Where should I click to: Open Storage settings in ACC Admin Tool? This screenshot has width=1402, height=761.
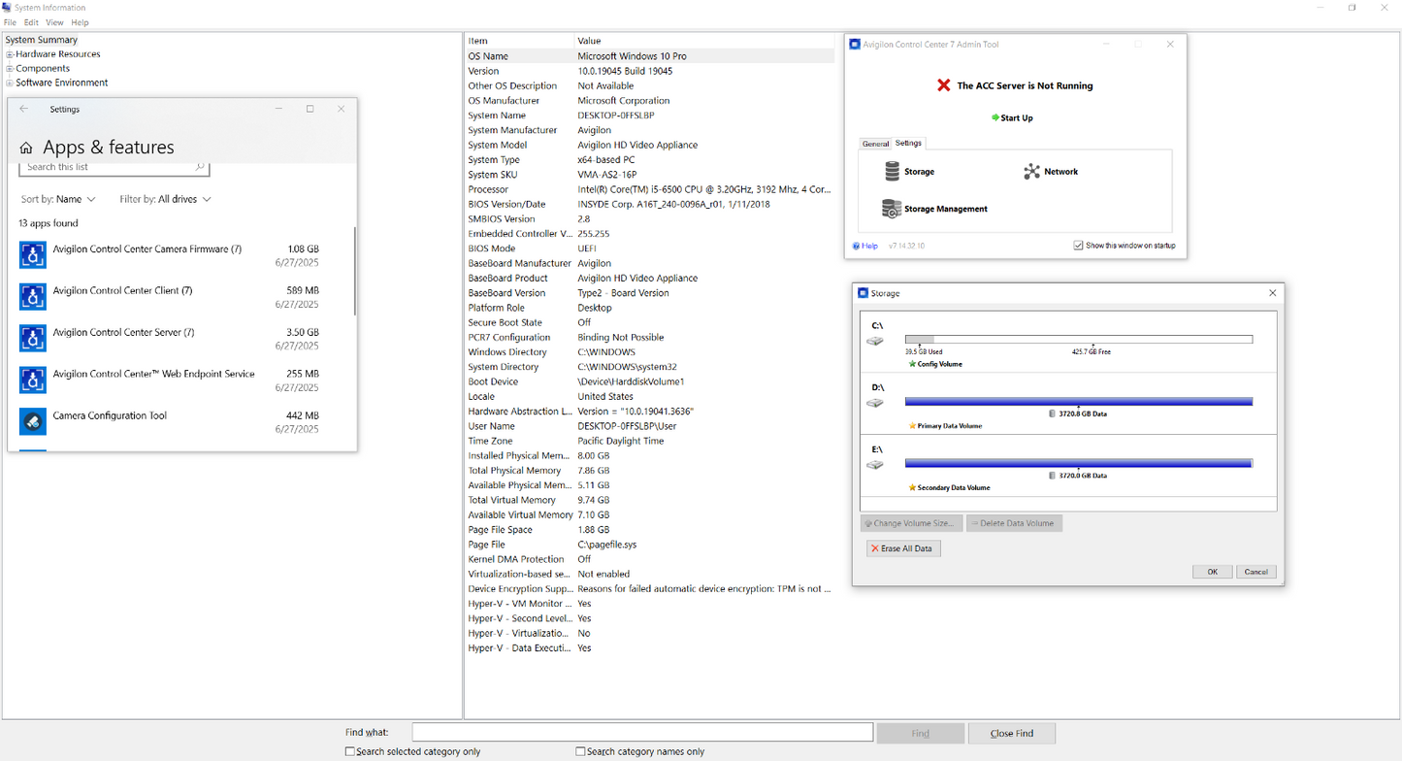coord(909,172)
